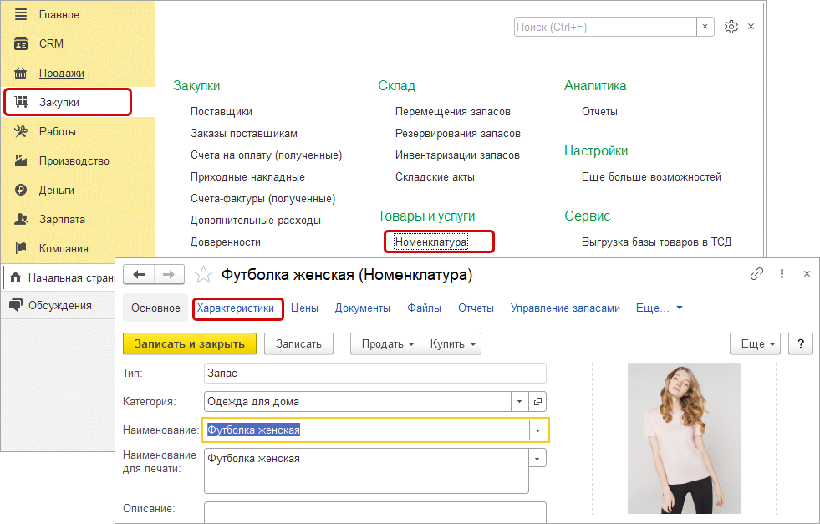Open the Отчеты tab in item card

476,308
